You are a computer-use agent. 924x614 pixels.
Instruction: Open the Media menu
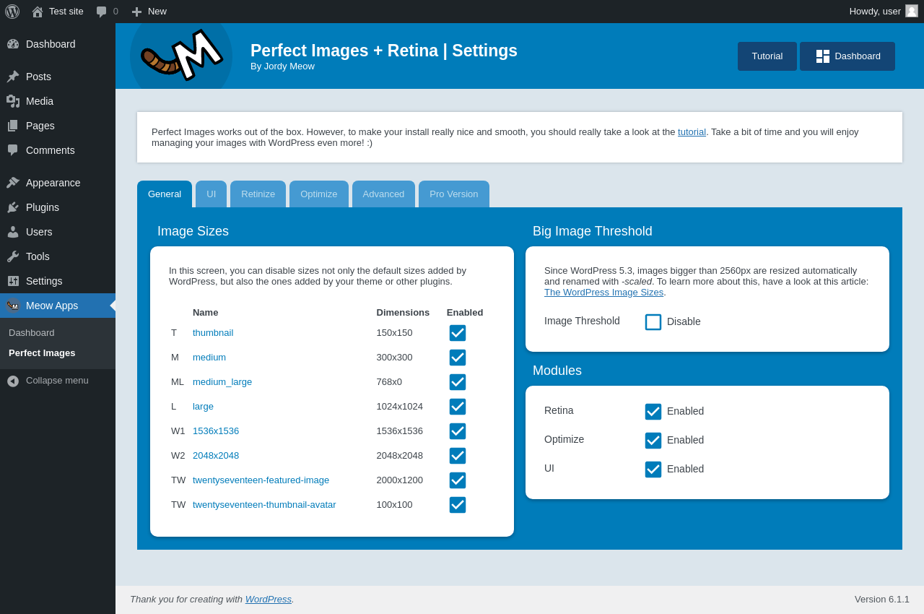coord(58,101)
